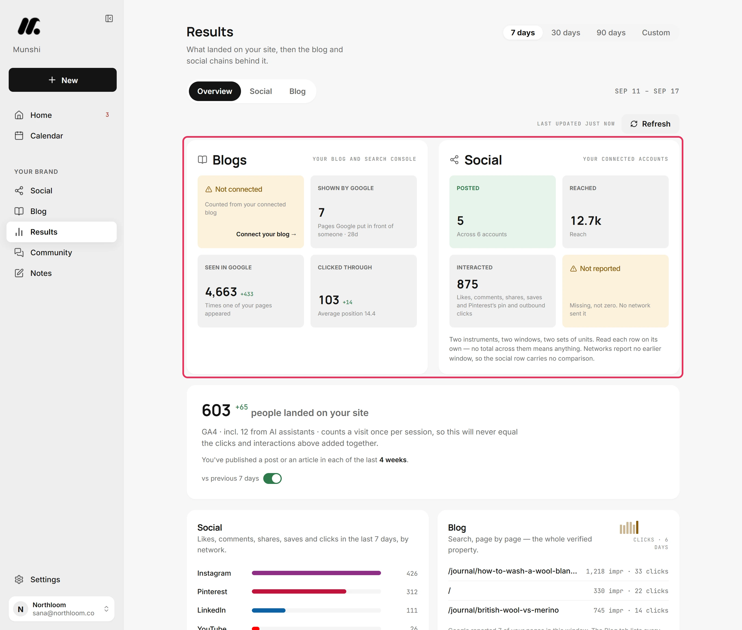742x630 pixels.
Task: Click the Social share icon in sidebar
Action: (x=19, y=191)
